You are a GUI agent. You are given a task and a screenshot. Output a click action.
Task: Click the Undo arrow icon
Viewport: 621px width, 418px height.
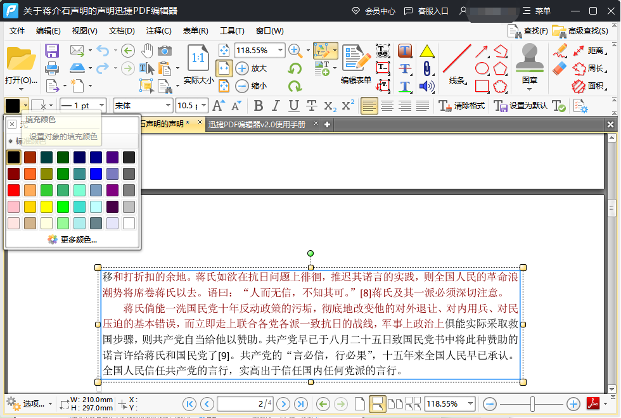coord(103,51)
